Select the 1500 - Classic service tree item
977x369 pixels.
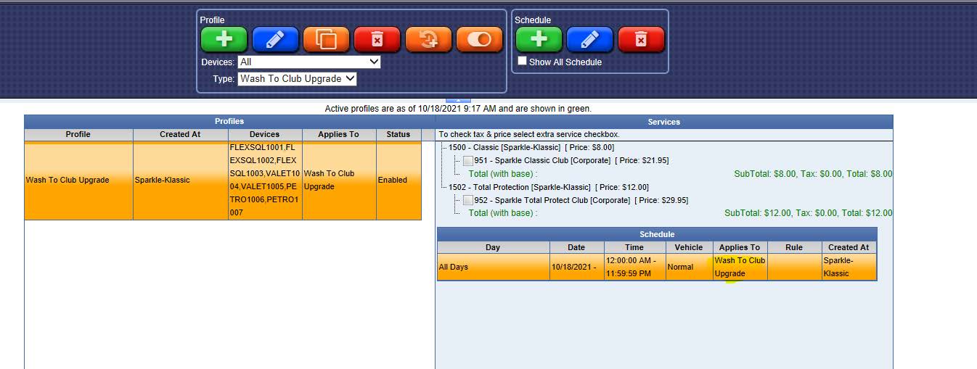pos(504,148)
